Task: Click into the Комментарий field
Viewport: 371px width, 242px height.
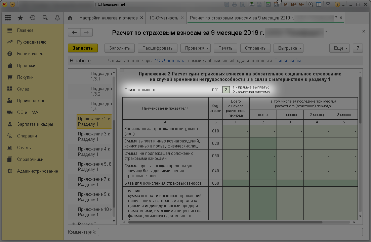Action: coord(230,232)
